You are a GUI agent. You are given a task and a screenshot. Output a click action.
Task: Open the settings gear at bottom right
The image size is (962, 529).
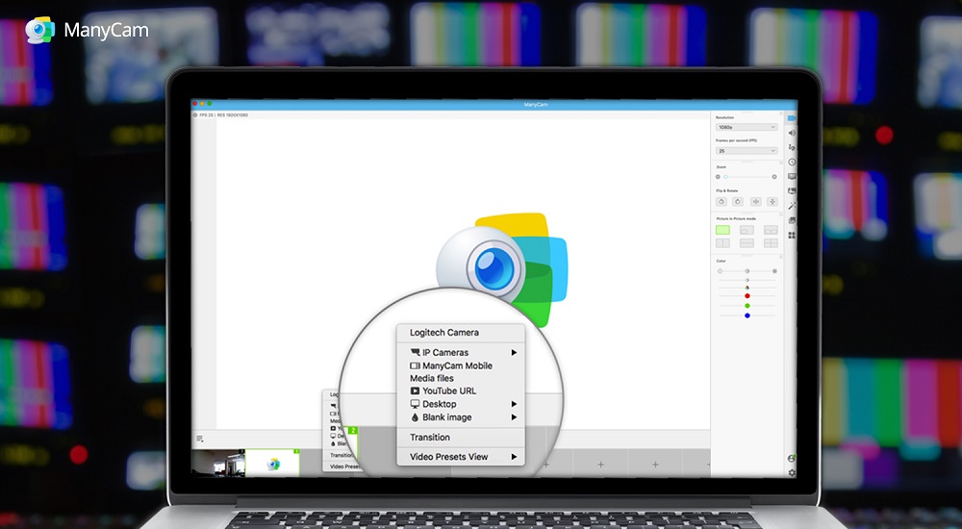[x=792, y=472]
